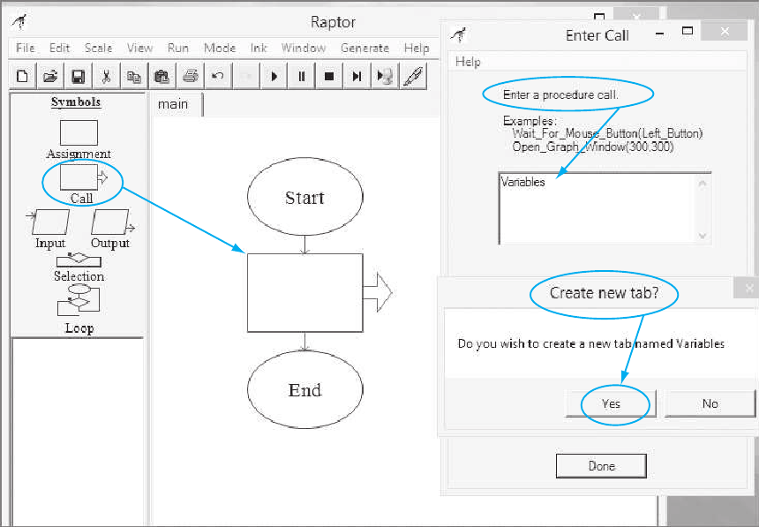Print the flowchart using the Print icon
The width and height of the screenshot is (759, 527).
coord(190,76)
